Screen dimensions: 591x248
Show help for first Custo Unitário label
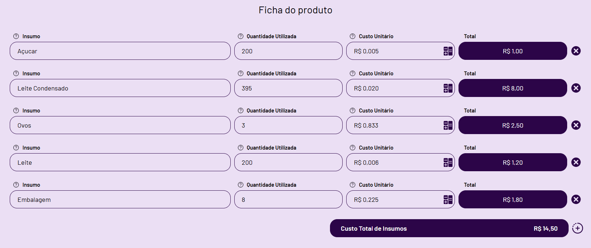click(352, 36)
